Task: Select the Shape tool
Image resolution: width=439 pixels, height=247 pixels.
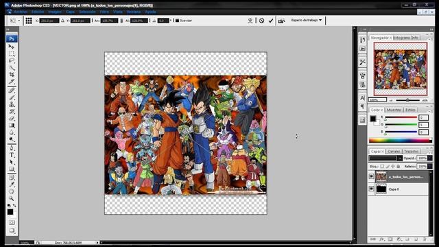Action: click(12, 169)
